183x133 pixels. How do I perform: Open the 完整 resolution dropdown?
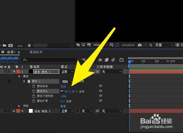click(164, 45)
